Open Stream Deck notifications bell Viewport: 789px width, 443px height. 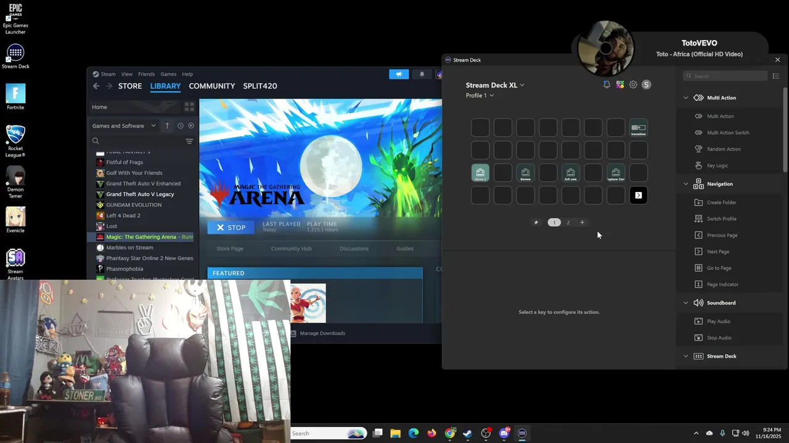tap(607, 85)
